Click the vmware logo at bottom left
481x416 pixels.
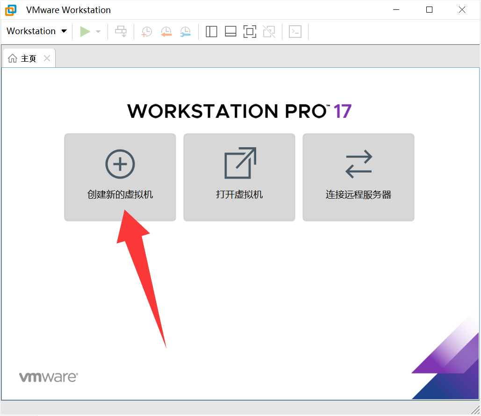[48, 377]
